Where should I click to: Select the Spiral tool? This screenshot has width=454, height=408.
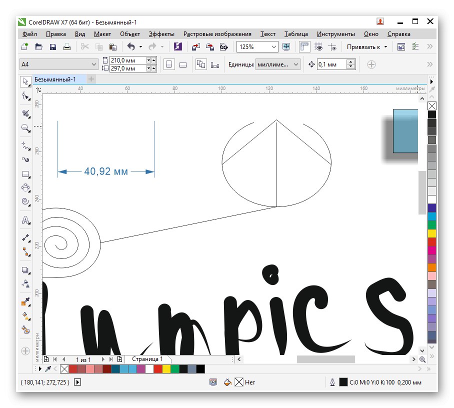(x=25, y=201)
